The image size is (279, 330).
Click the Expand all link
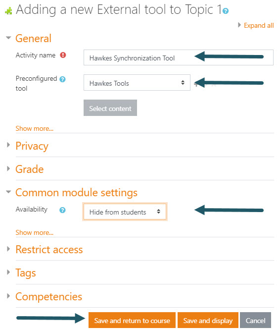coord(259,25)
